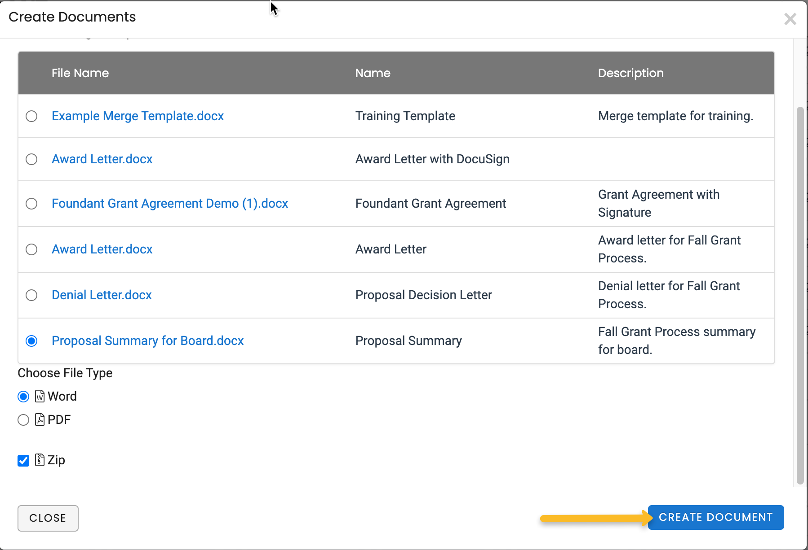Select the Denial Letter template option
Image resolution: width=808 pixels, height=550 pixels.
pyautogui.click(x=31, y=295)
